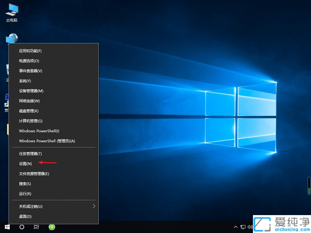Open 此电脑 from the desktop

click(x=11, y=12)
